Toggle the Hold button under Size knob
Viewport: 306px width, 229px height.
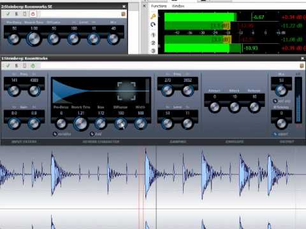tap(92, 134)
